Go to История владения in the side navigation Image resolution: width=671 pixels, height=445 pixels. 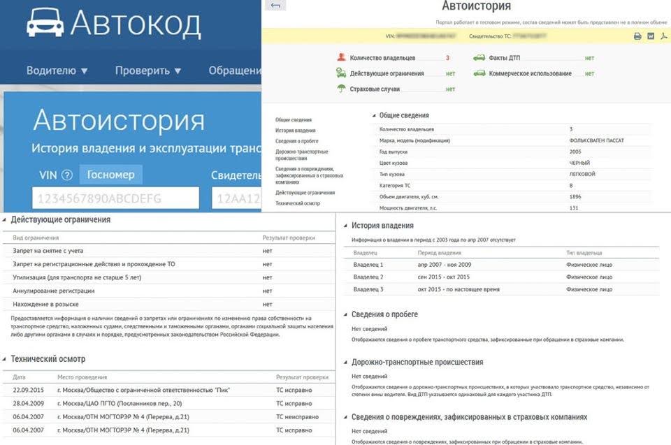click(x=295, y=131)
